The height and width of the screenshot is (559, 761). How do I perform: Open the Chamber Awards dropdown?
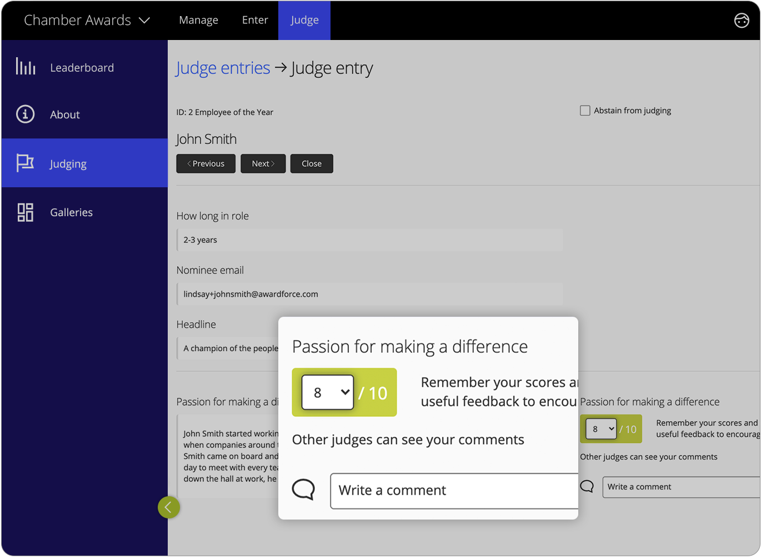pos(87,21)
